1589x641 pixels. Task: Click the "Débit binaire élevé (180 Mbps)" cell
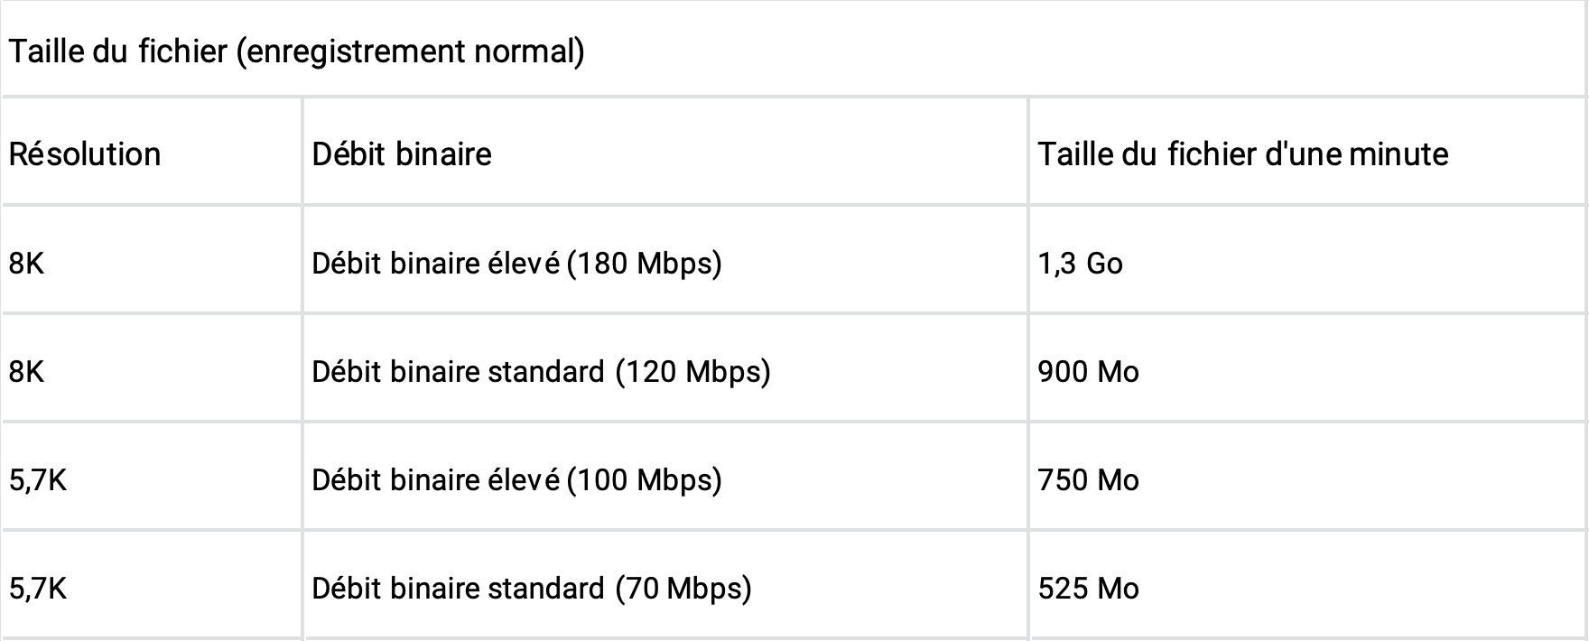[x=516, y=264]
